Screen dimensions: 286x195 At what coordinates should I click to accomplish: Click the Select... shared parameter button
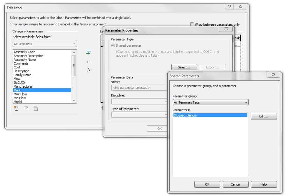(184, 67)
